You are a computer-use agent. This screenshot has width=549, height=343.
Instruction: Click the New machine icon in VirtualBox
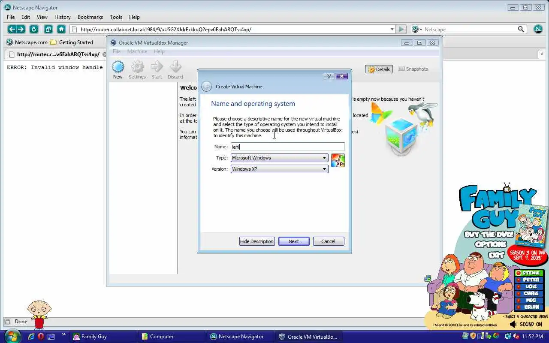[x=118, y=67]
